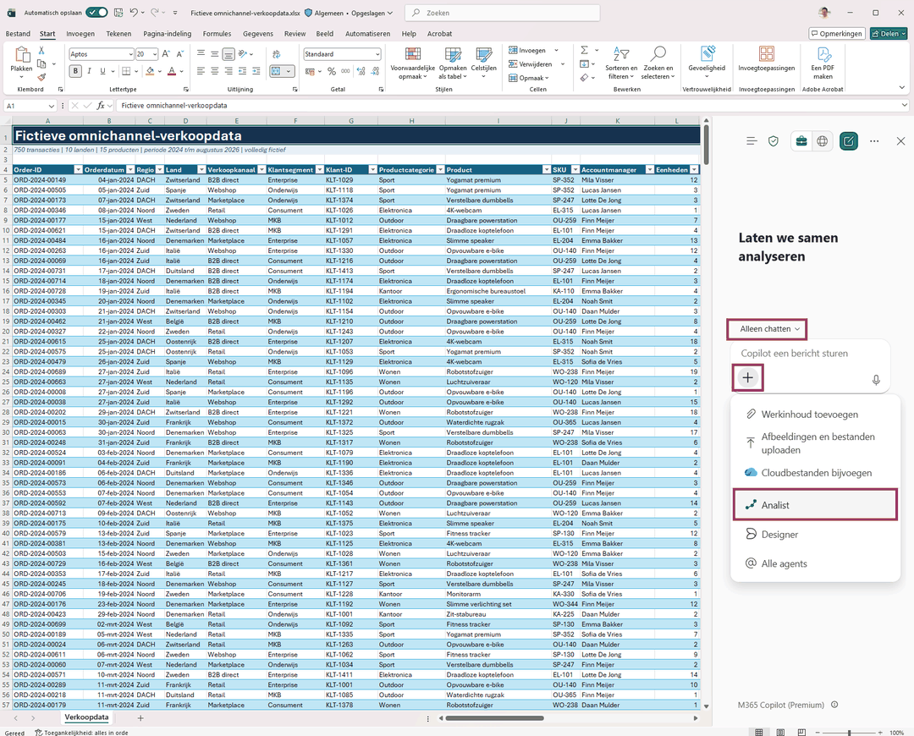Click Een PDF maken icon
Image resolution: width=914 pixels, height=736 pixels.
823,54
